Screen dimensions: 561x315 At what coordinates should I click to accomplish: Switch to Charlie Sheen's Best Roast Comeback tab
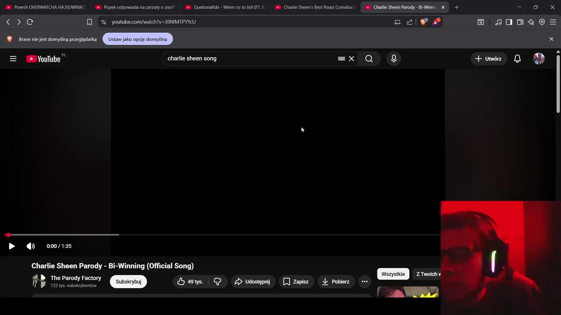pos(315,7)
